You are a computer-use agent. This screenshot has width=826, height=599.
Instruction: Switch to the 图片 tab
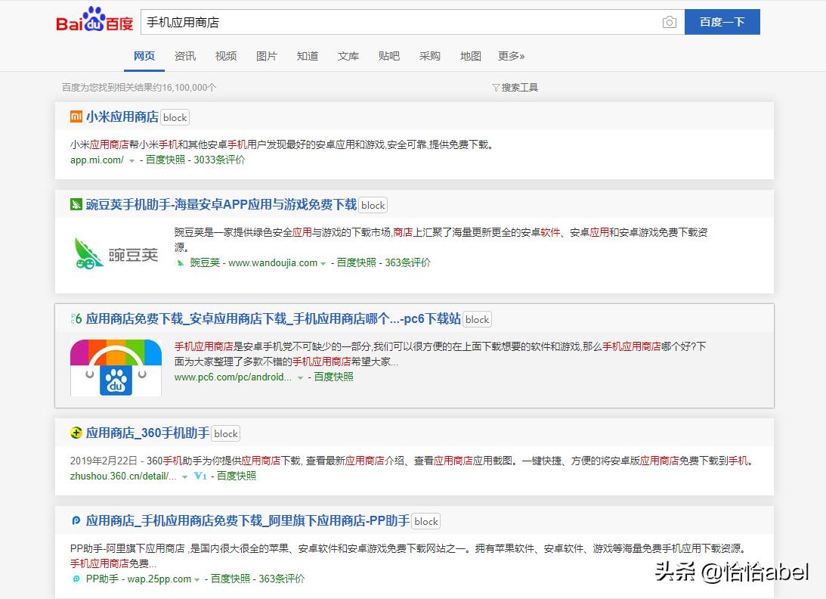pos(267,56)
